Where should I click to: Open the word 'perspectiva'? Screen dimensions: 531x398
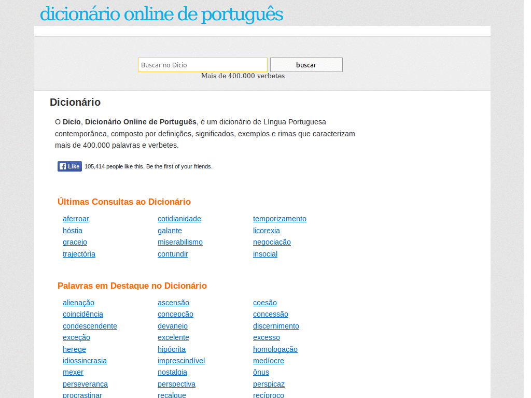coord(176,384)
